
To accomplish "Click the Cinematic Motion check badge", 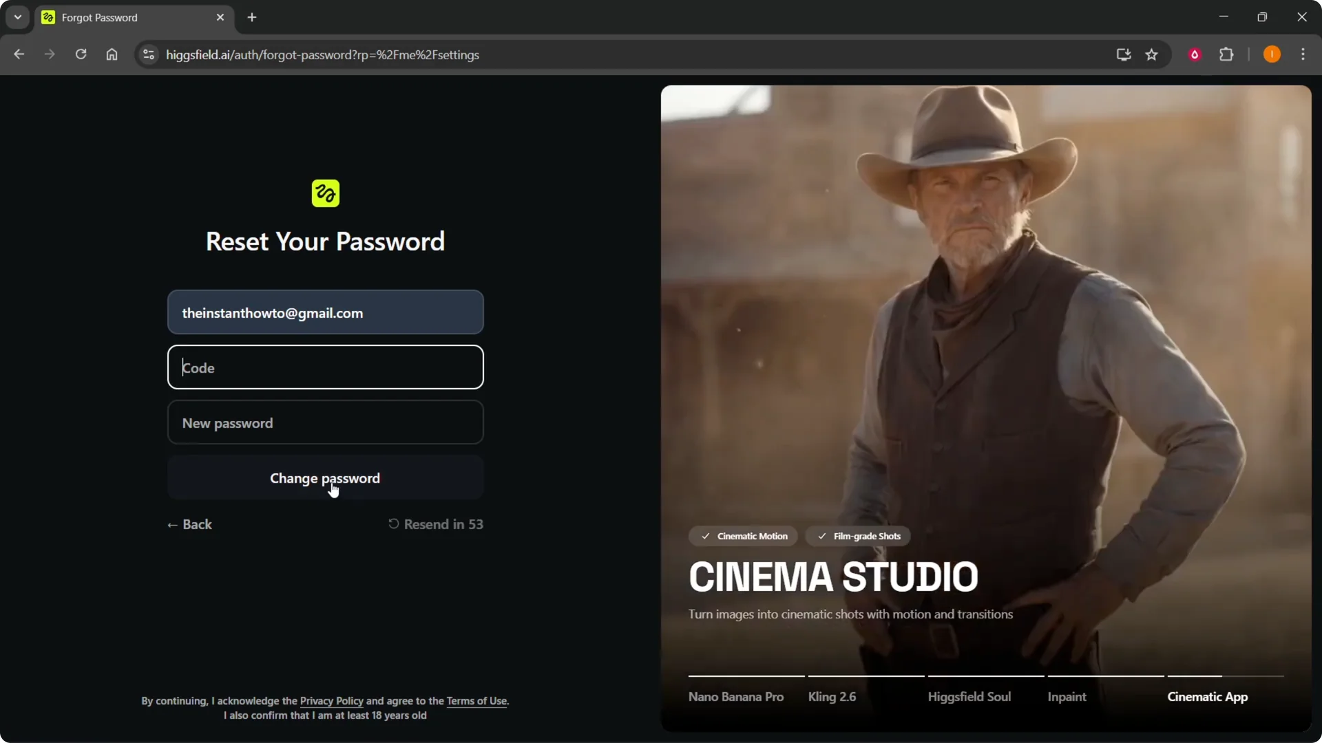I will point(743,536).
